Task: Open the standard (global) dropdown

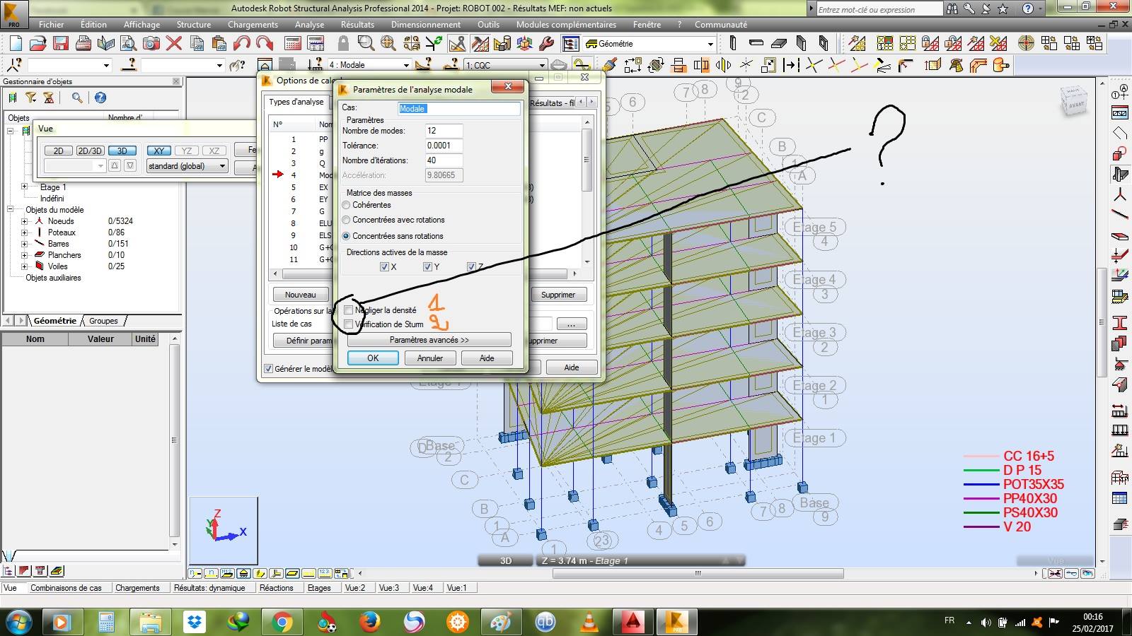Action: (222, 166)
